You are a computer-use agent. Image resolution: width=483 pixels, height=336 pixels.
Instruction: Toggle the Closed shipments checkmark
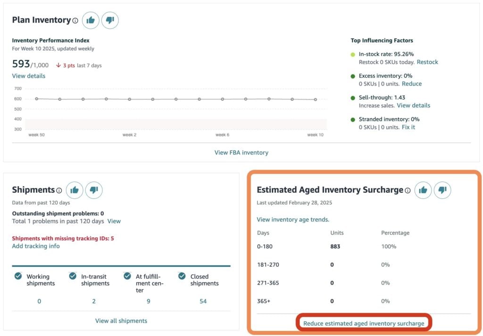182,276
